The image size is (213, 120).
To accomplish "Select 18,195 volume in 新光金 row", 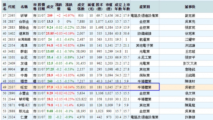I will coord(81,111).
